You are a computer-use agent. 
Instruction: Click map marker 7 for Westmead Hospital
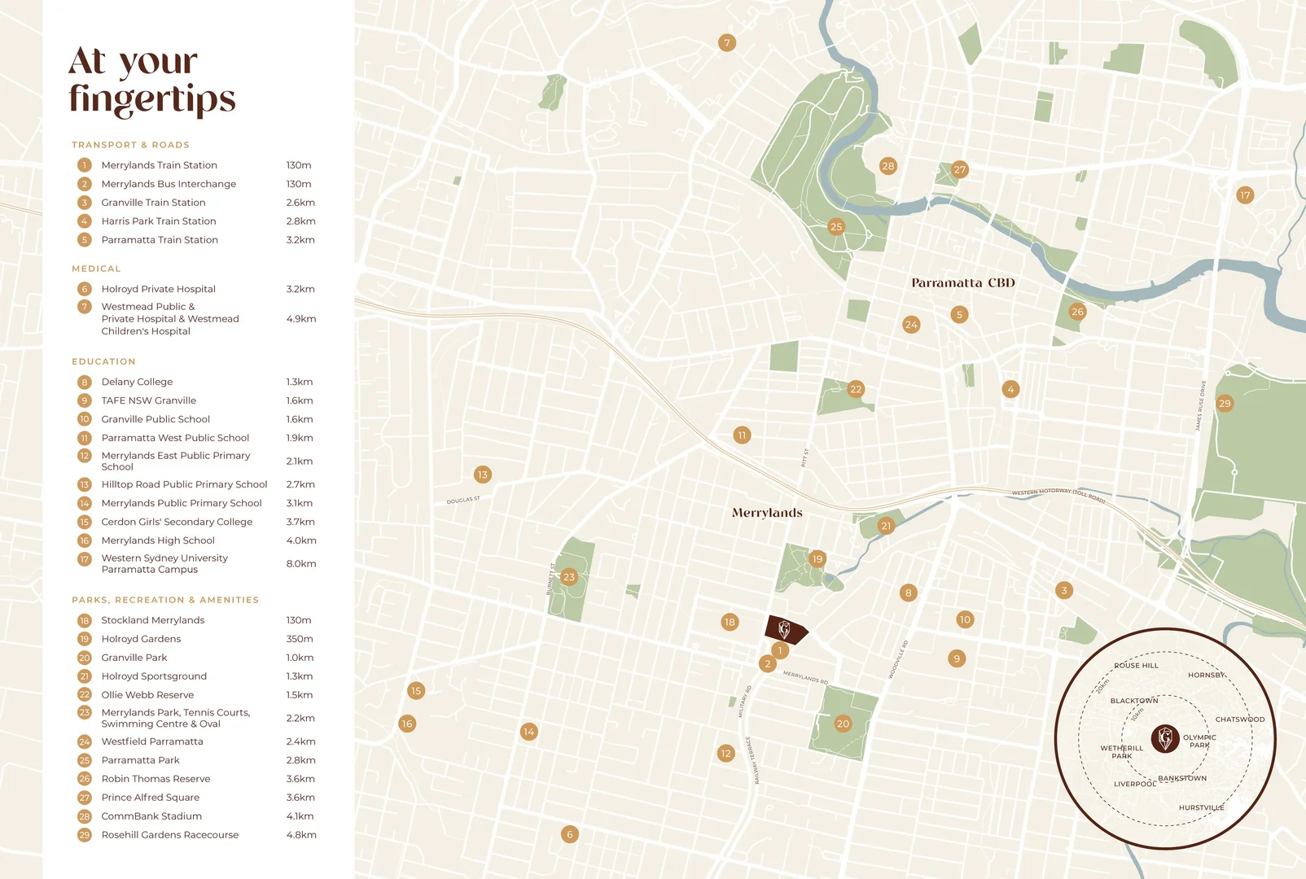pyautogui.click(x=727, y=42)
